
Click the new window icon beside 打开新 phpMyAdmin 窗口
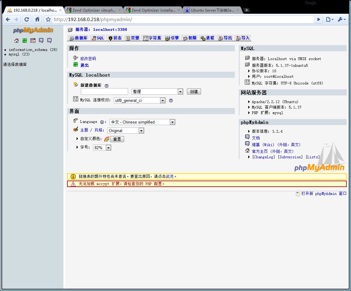coord(298,194)
